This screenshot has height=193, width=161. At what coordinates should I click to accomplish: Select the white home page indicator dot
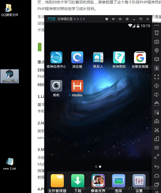point(100,167)
